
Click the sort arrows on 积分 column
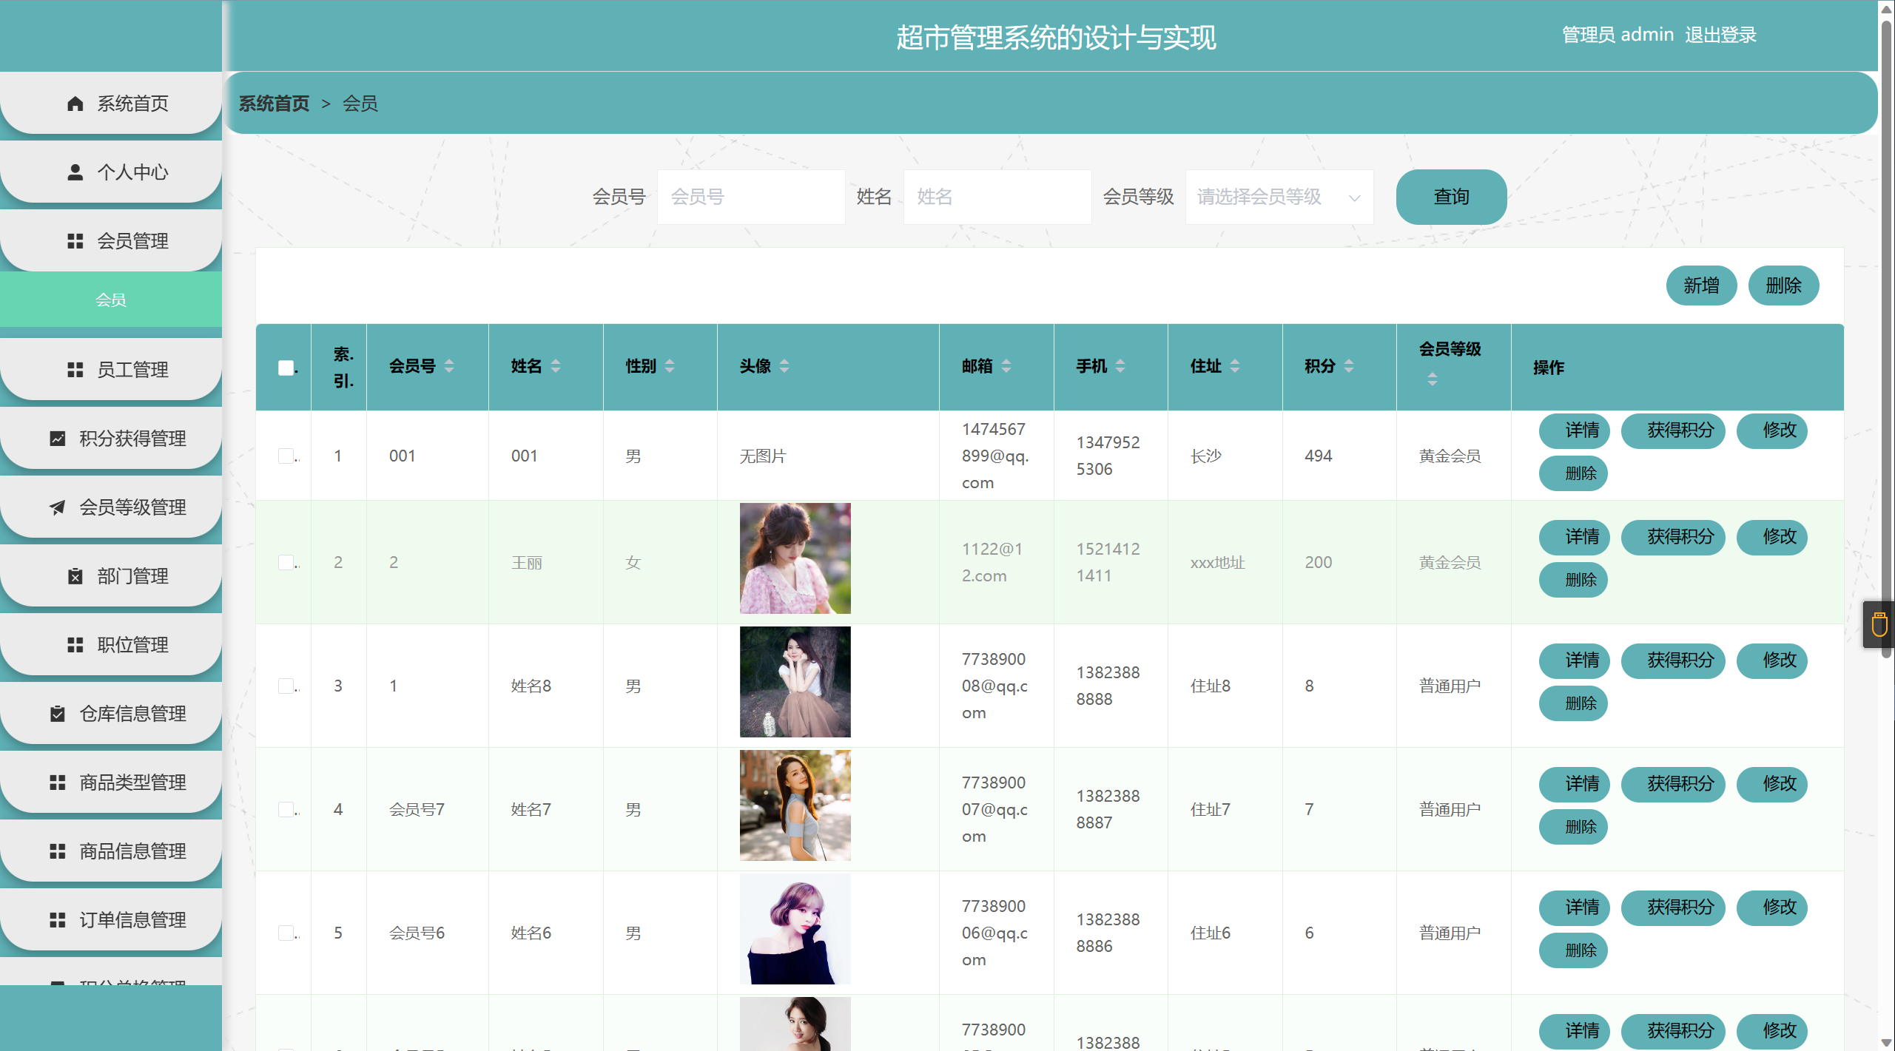[x=1349, y=366]
